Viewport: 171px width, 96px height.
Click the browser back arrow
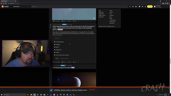1,3
